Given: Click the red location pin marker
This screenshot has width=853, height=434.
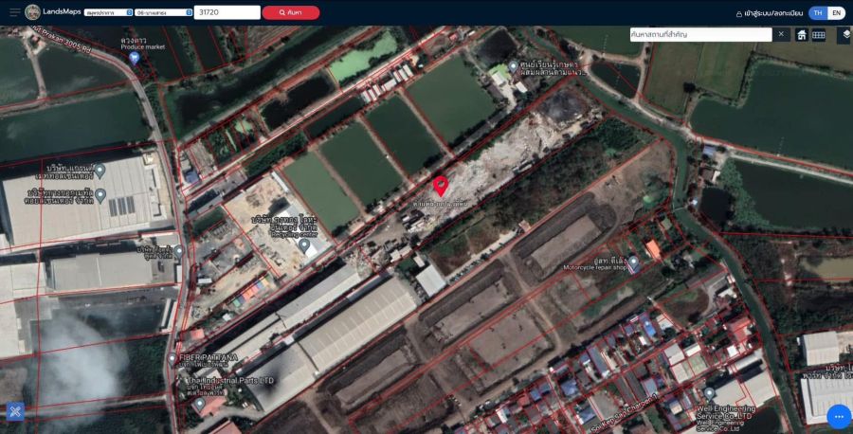Looking at the screenshot, I should click(x=441, y=186).
